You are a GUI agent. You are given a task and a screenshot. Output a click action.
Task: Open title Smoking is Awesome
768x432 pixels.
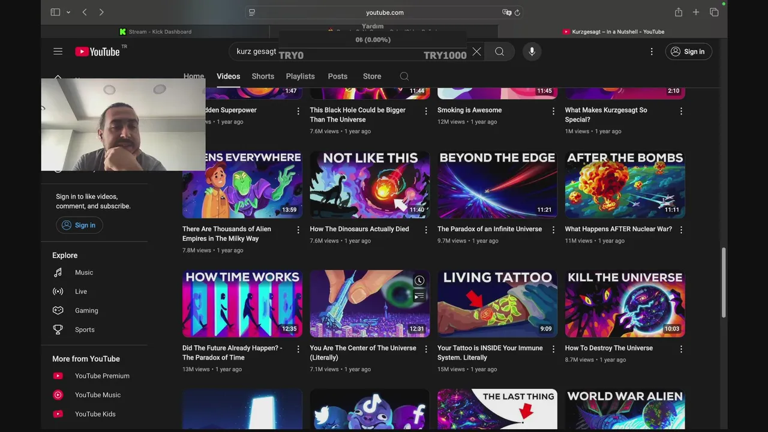point(469,110)
